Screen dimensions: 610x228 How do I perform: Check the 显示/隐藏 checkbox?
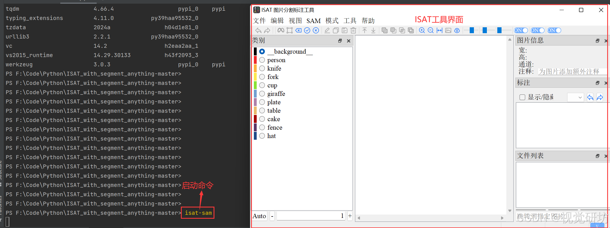(522, 97)
